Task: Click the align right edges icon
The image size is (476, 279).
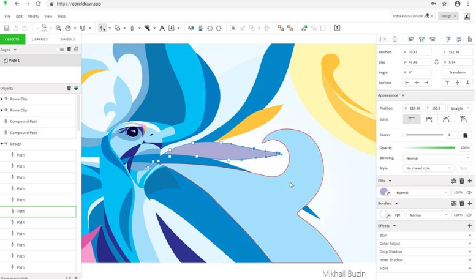Action: (x=433, y=39)
